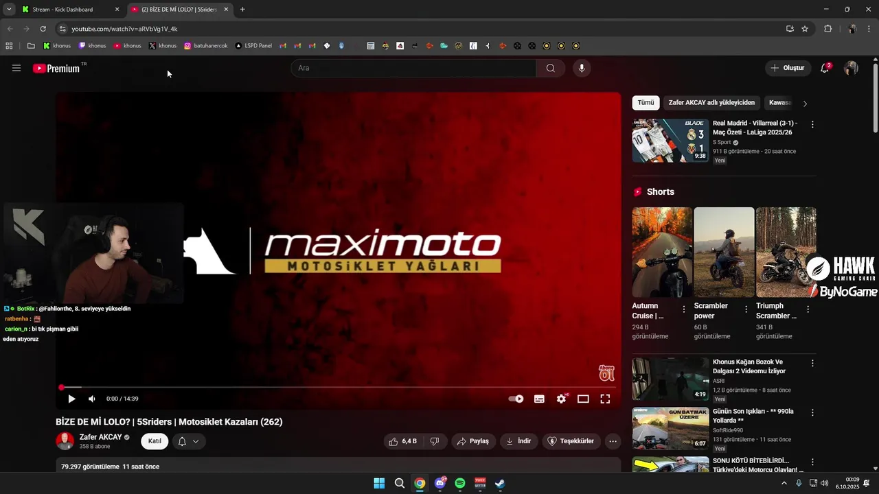Open the Triumph Scrambler short

click(x=786, y=252)
